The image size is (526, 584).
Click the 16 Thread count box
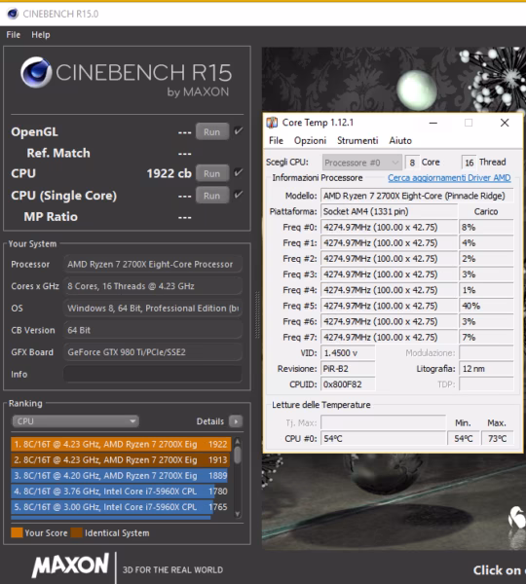tap(469, 163)
